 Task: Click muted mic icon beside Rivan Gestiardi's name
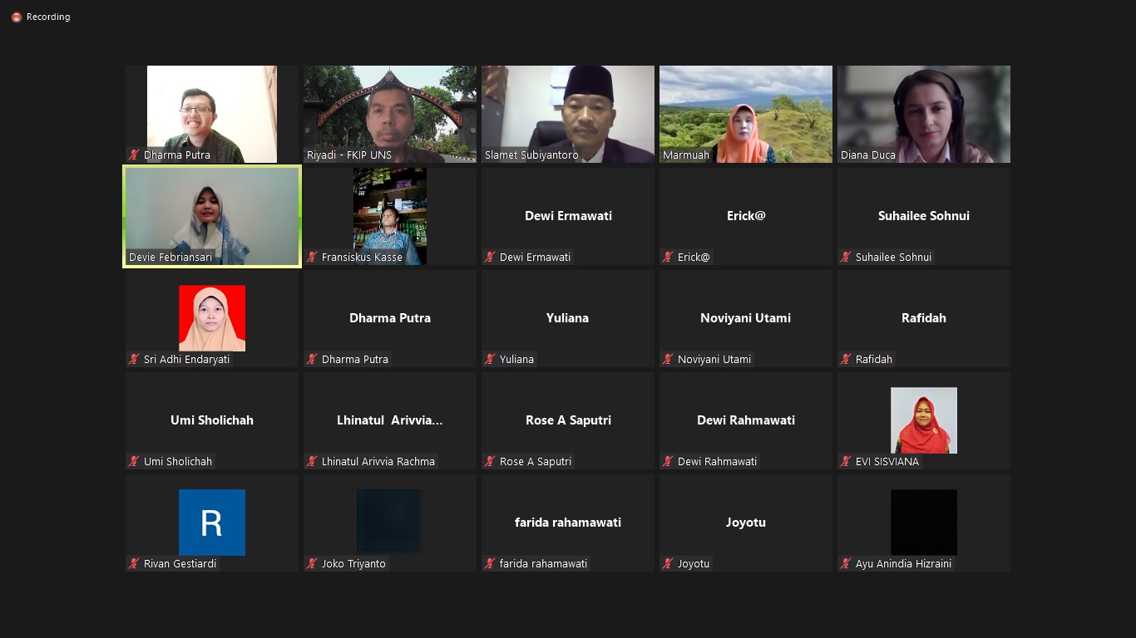click(x=134, y=564)
